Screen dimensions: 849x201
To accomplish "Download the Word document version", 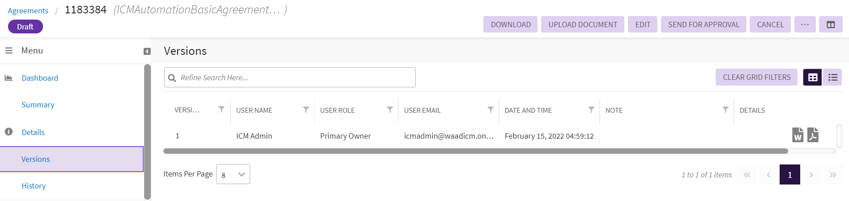I will (x=798, y=135).
